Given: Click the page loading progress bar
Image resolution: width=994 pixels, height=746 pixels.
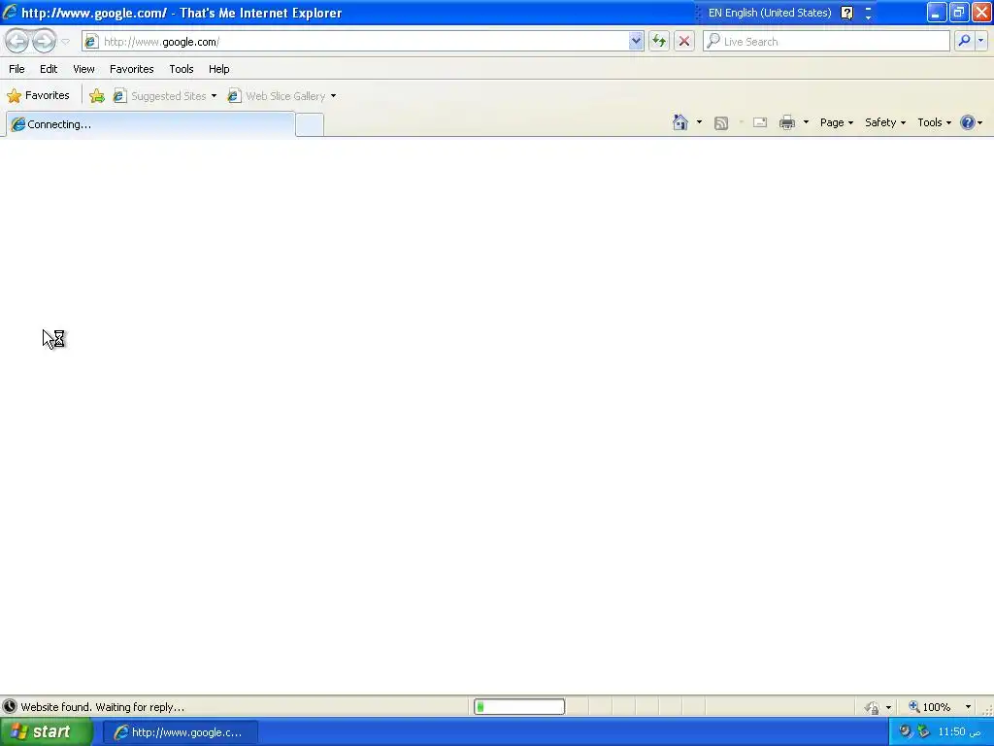Looking at the screenshot, I should 519,707.
